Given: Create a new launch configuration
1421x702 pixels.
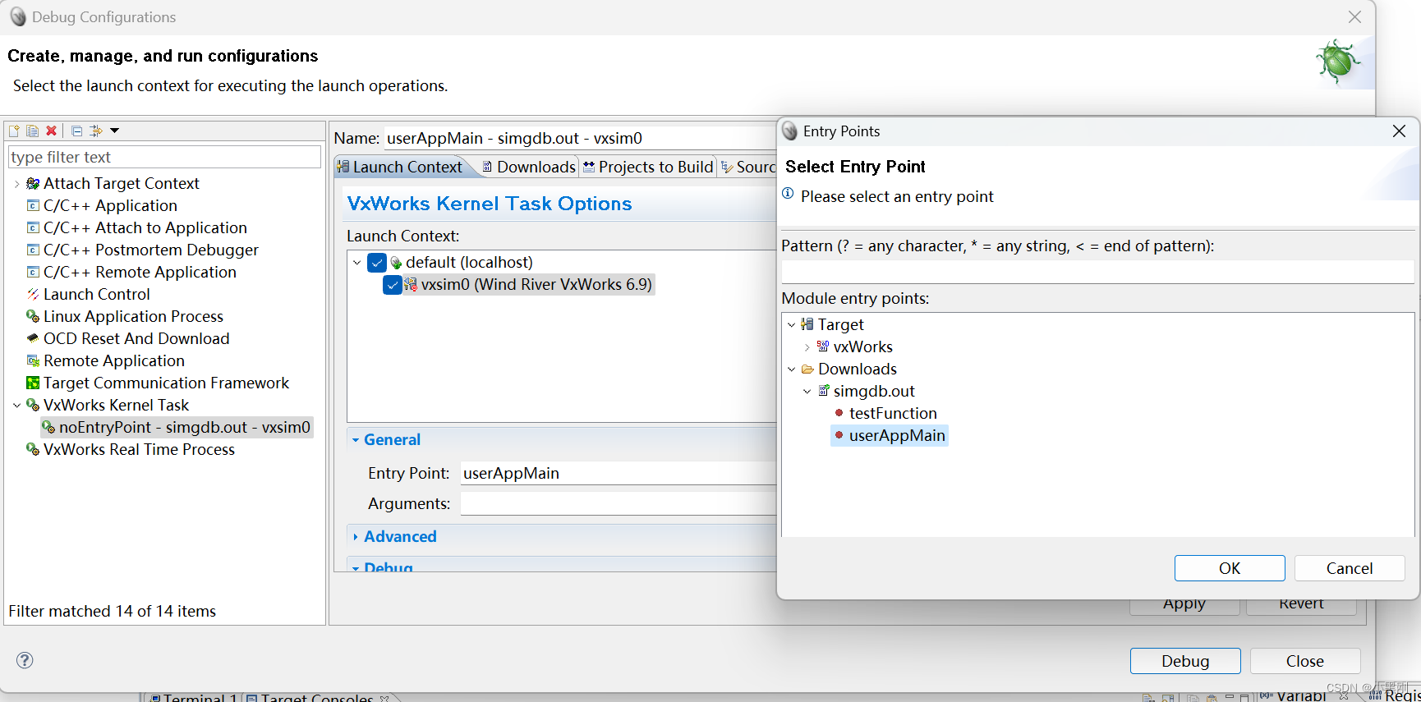Looking at the screenshot, I should (x=14, y=131).
